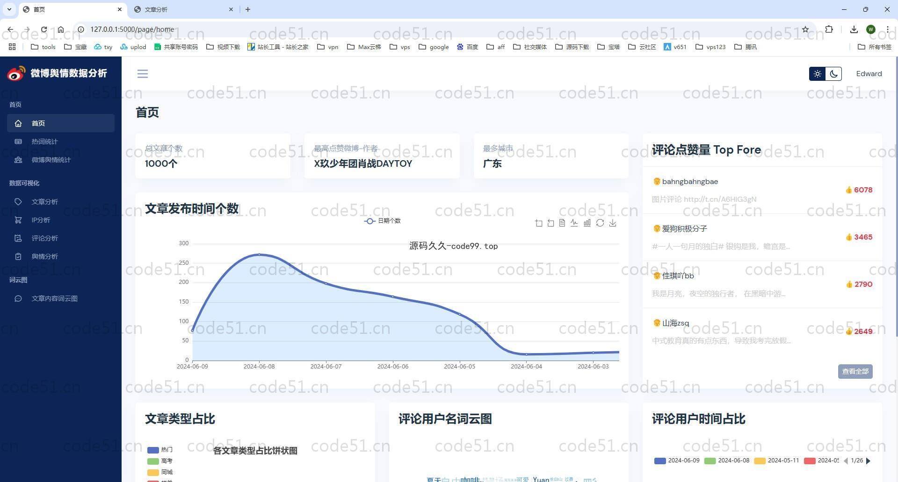The height and width of the screenshot is (482, 898).
Task: Click the chart zoom reset icon
Action: pos(550,223)
